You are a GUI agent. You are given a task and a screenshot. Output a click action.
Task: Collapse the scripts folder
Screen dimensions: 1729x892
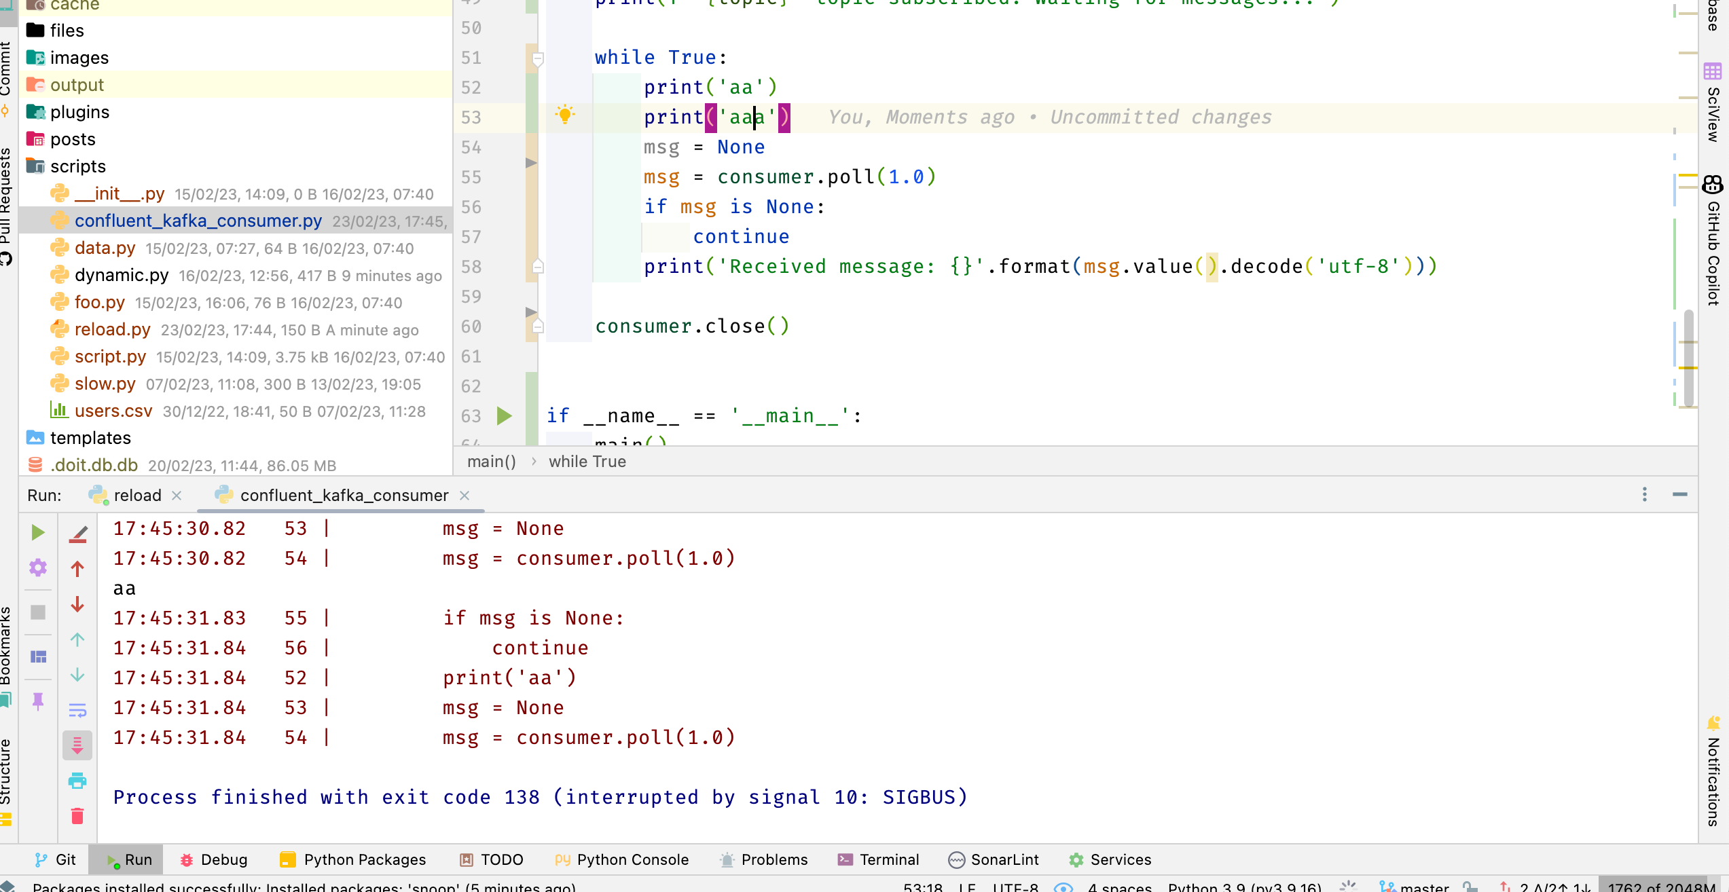click(78, 166)
